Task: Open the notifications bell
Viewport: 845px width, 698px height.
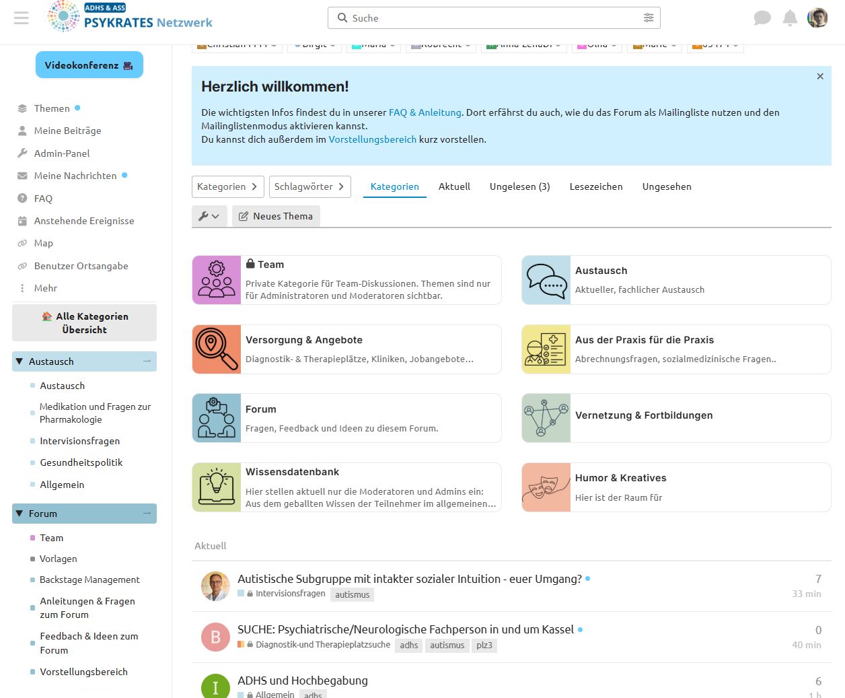Action: [790, 18]
